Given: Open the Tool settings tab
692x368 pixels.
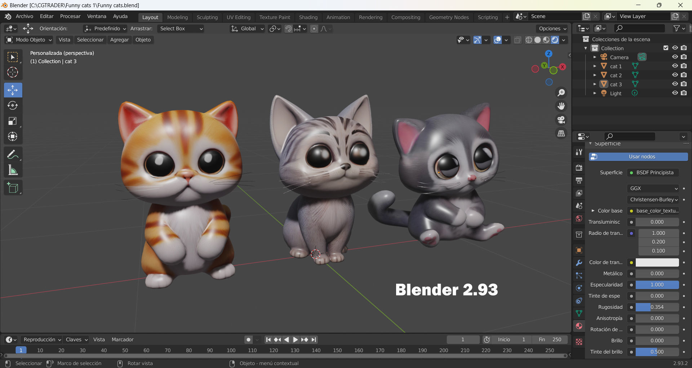Looking at the screenshot, I should [x=579, y=152].
